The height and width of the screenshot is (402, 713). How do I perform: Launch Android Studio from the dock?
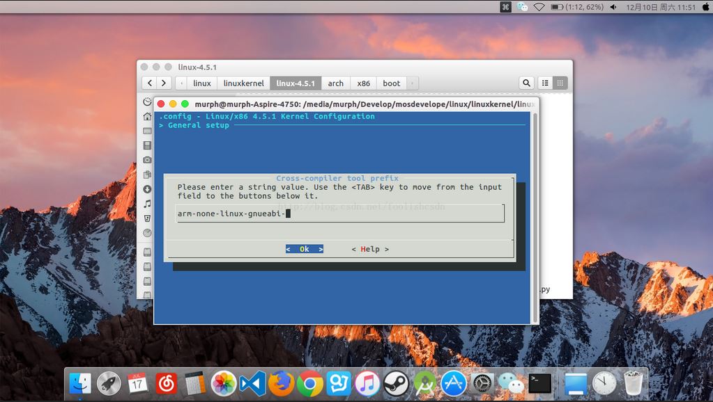424,384
